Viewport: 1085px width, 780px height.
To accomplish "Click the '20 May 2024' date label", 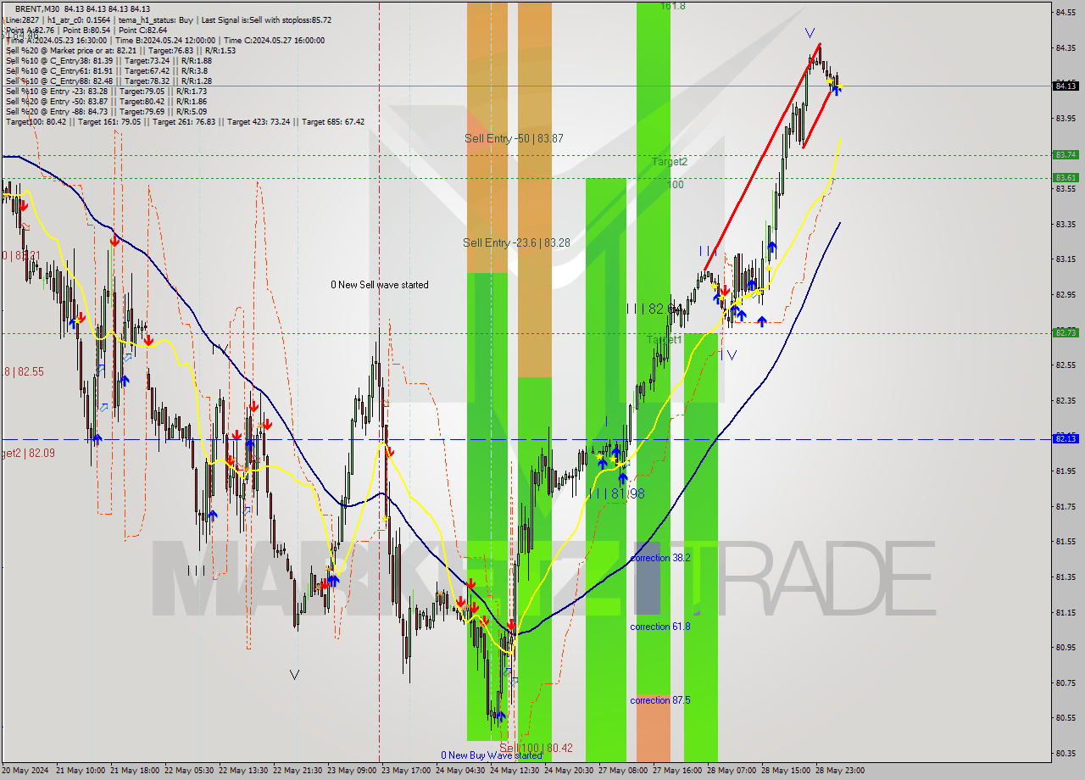I will (x=25, y=771).
